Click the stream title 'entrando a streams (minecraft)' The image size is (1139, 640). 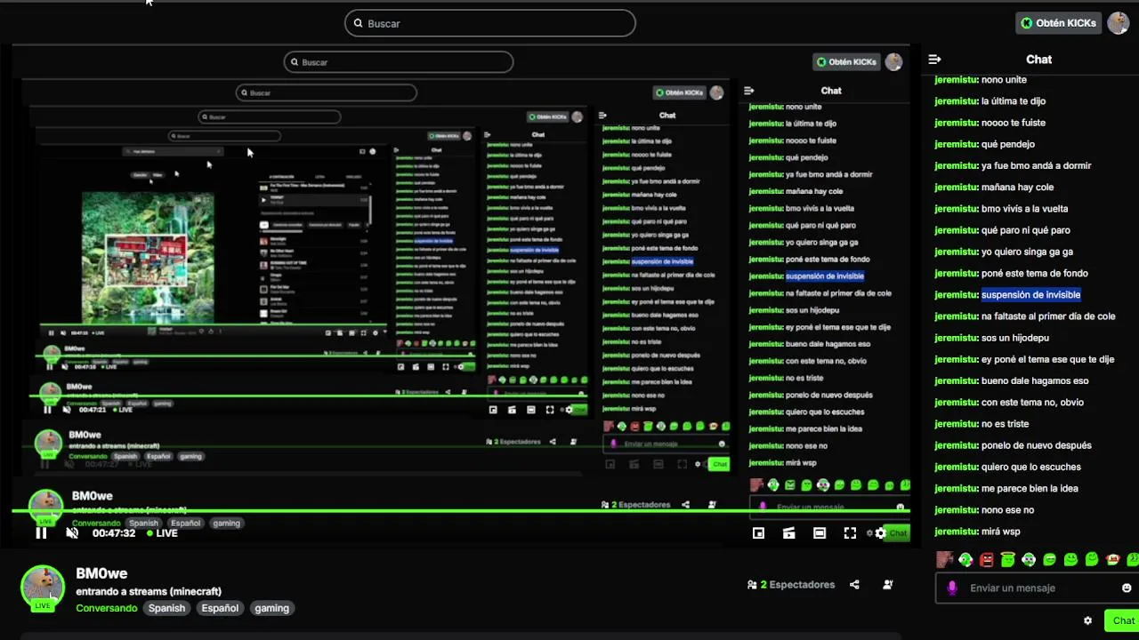tap(149, 591)
